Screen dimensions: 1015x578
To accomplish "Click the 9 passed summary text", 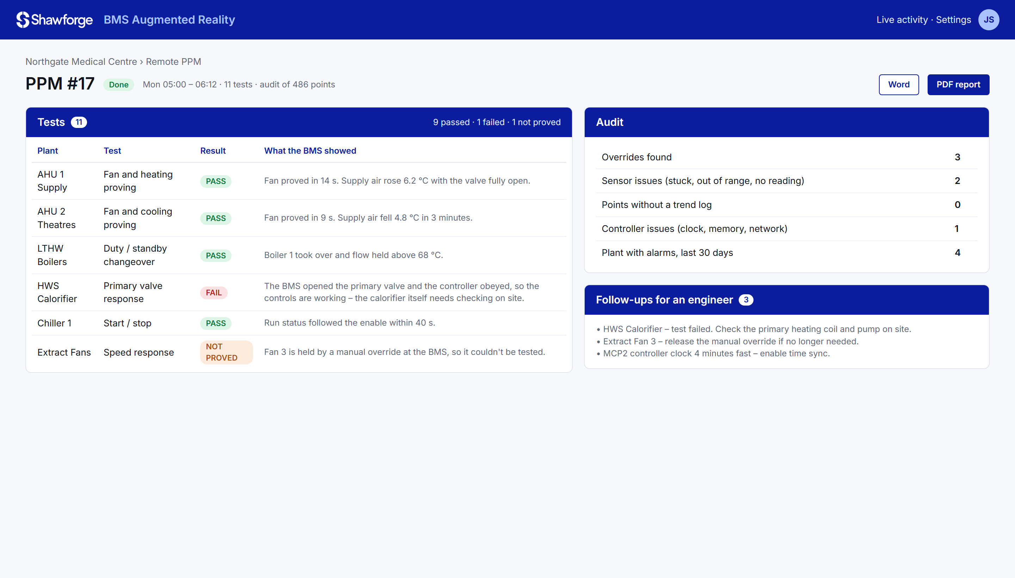I will coord(451,122).
